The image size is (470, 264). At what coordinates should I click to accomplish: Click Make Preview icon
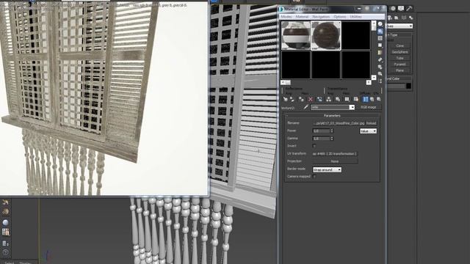click(380, 59)
